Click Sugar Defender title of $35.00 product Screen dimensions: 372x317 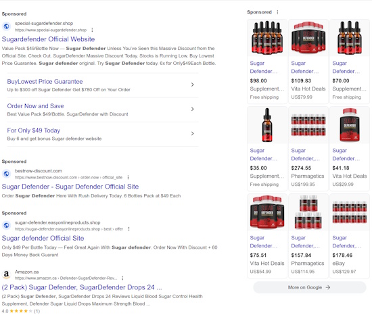click(263, 155)
